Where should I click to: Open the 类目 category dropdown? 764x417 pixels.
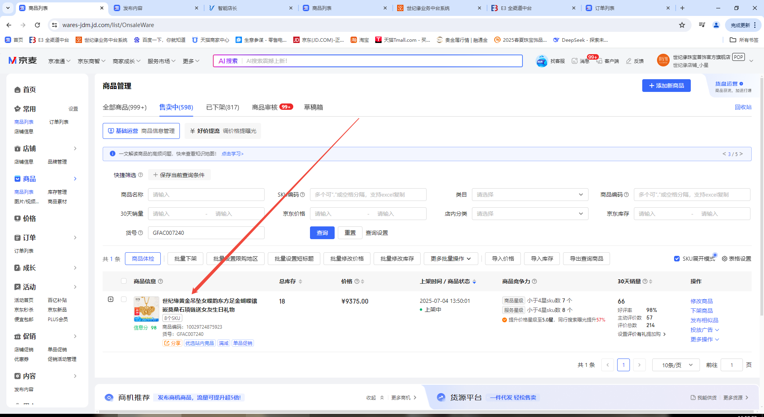[x=530, y=195]
